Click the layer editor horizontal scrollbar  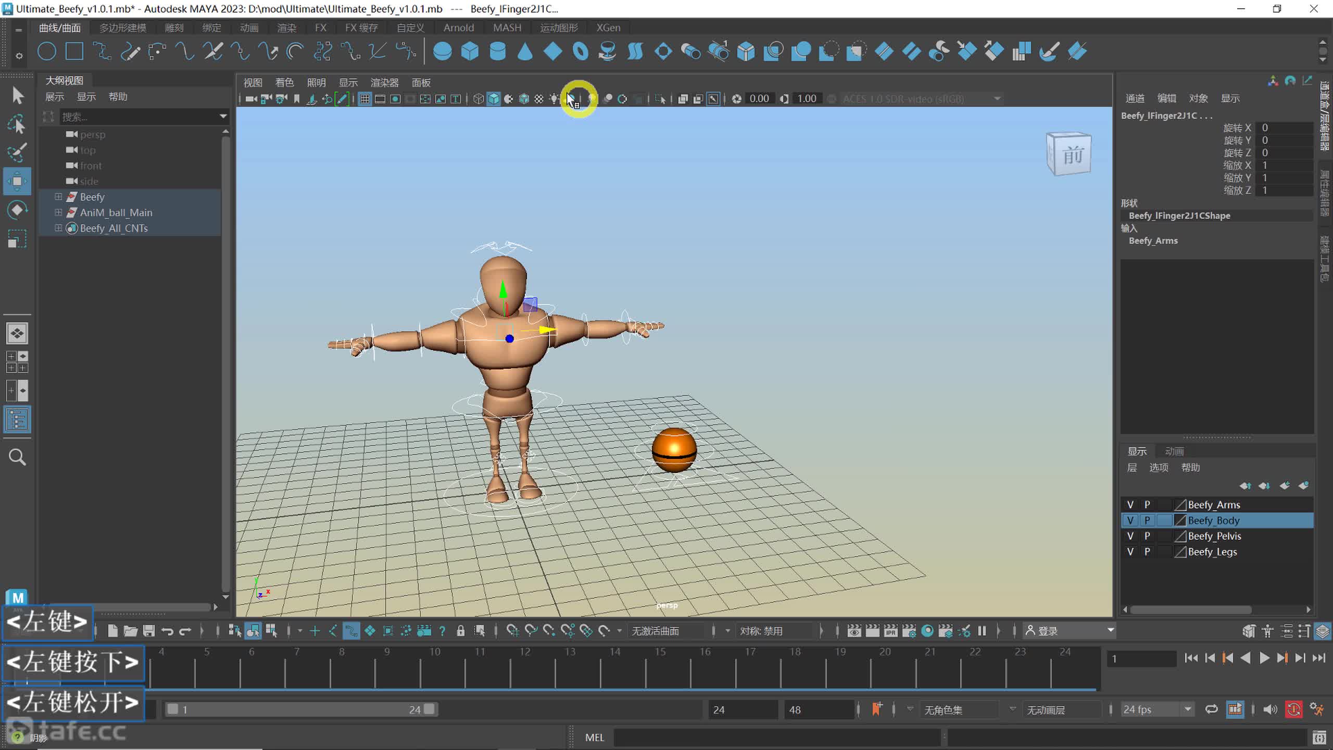pos(1190,609)
